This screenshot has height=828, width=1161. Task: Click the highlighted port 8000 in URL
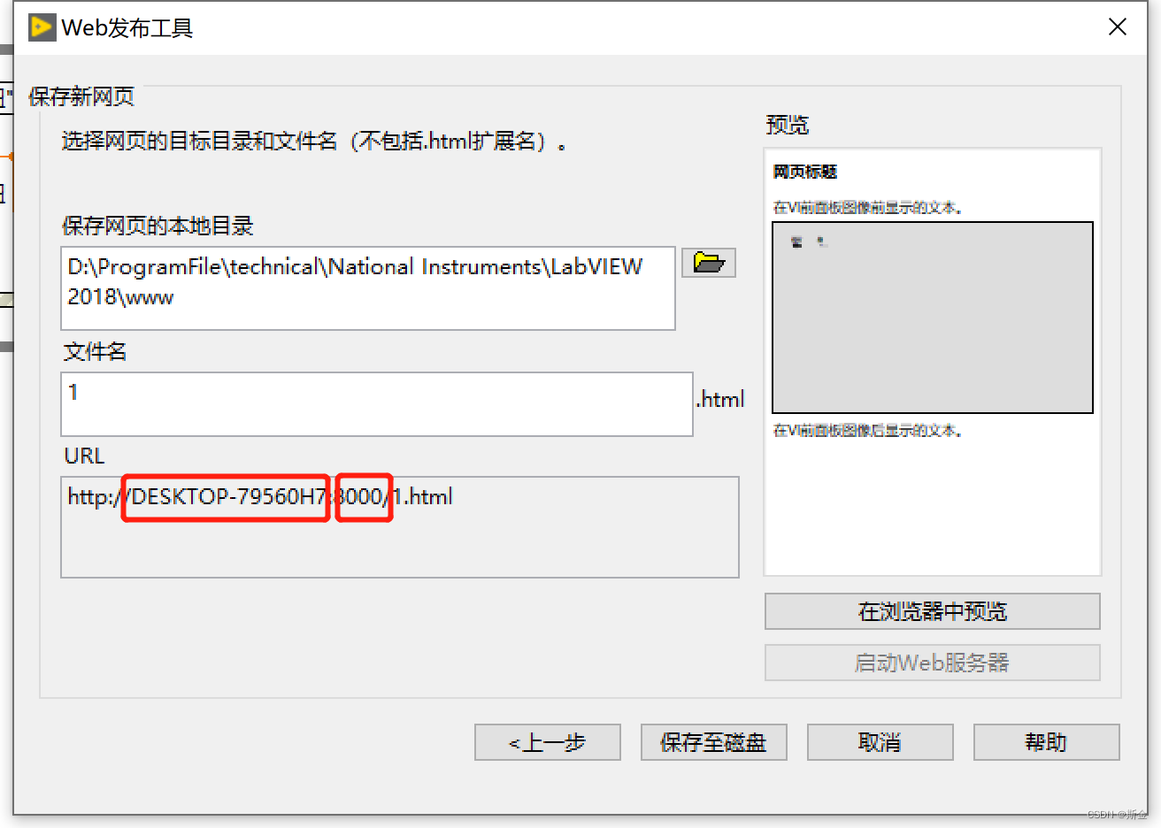point(364,497)
